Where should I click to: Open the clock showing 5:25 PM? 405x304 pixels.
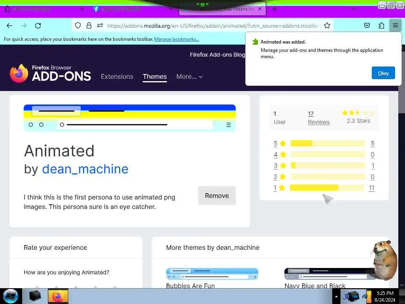click(x=385, y=296)
